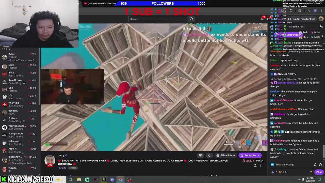Open File Explorer in the taskbar
The width and height of the screenshot is (325, 183).
coord(79,180)
